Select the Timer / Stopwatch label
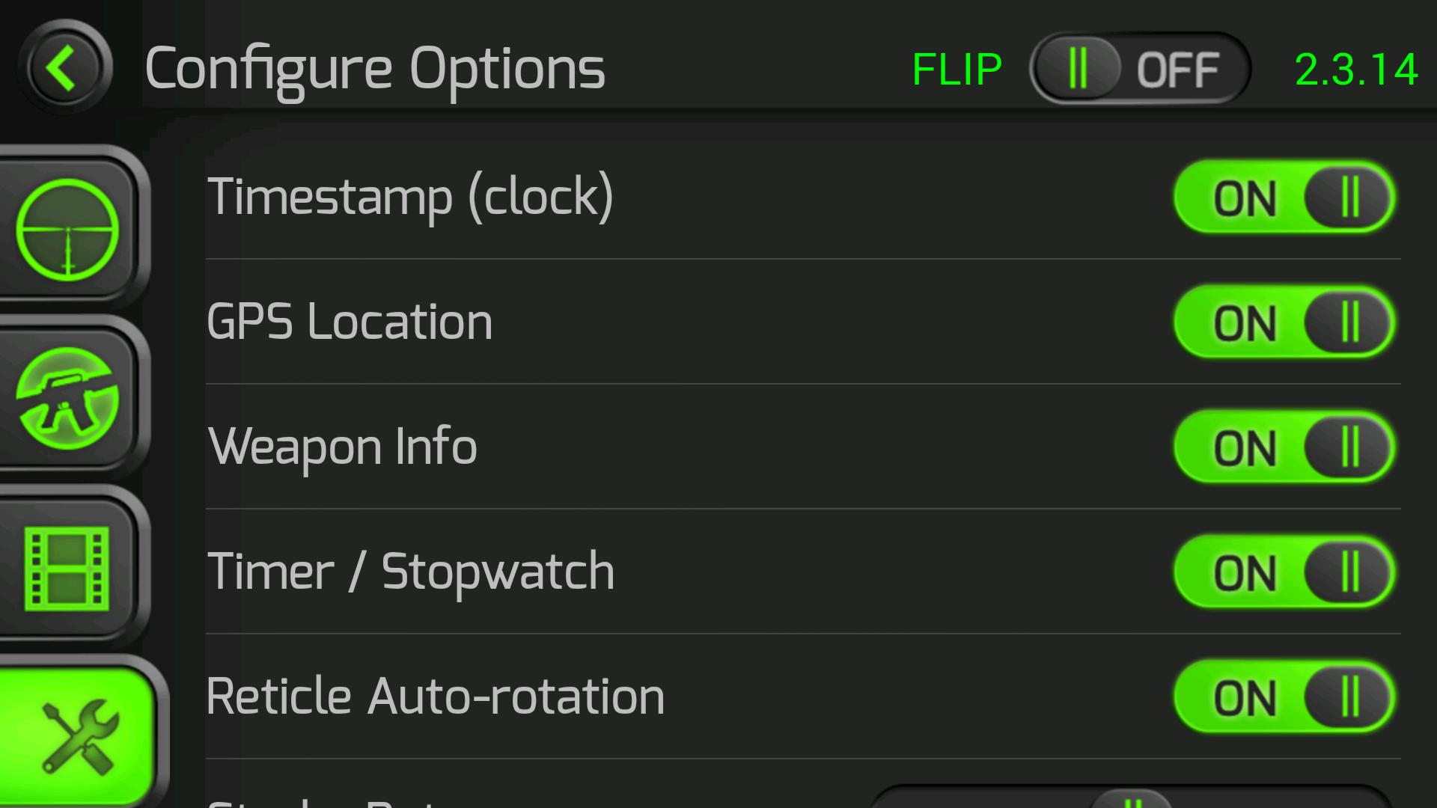Screen dimensions: 1437x808 (x=410, y=572)
